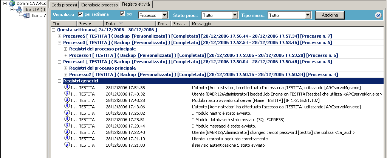The width and height of the screenshot is (387, 158).
Task: Switch to the Cronologia processo tab
Action: [x=99, y=5]
